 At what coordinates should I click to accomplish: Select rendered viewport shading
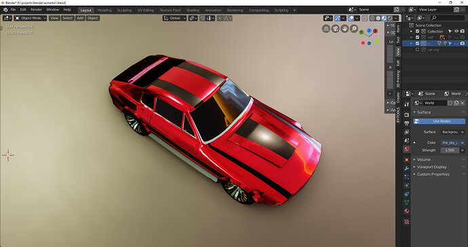point(389,18)
